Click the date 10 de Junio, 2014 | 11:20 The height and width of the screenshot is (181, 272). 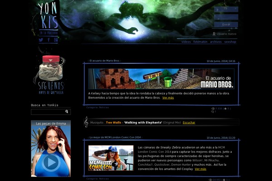pos(221,138)
